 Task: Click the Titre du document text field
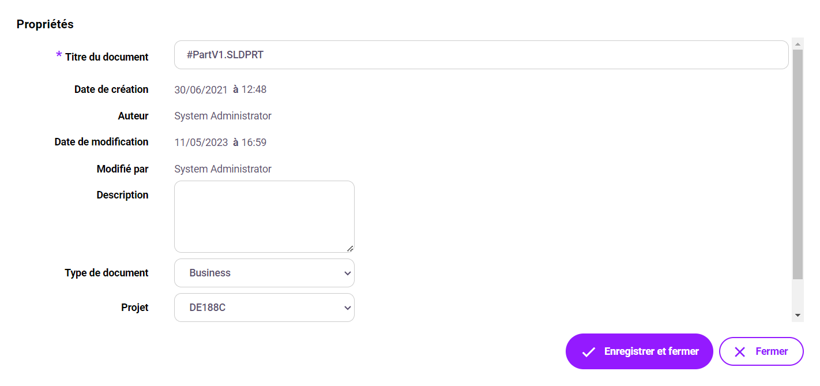(x=481, y=55)
